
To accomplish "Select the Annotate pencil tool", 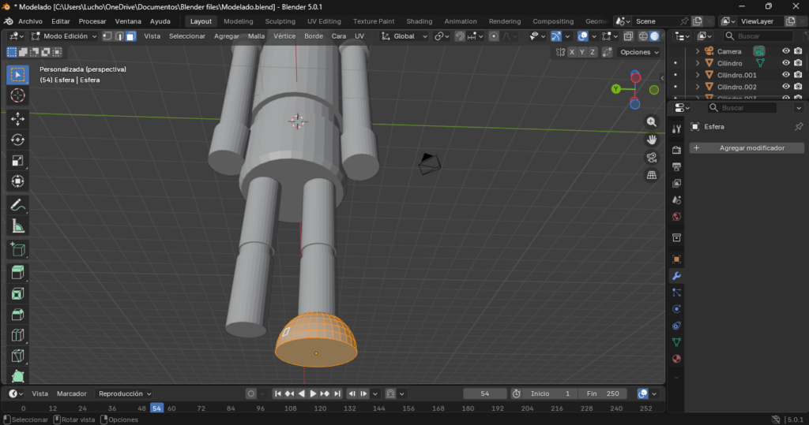I will (17, 205).
